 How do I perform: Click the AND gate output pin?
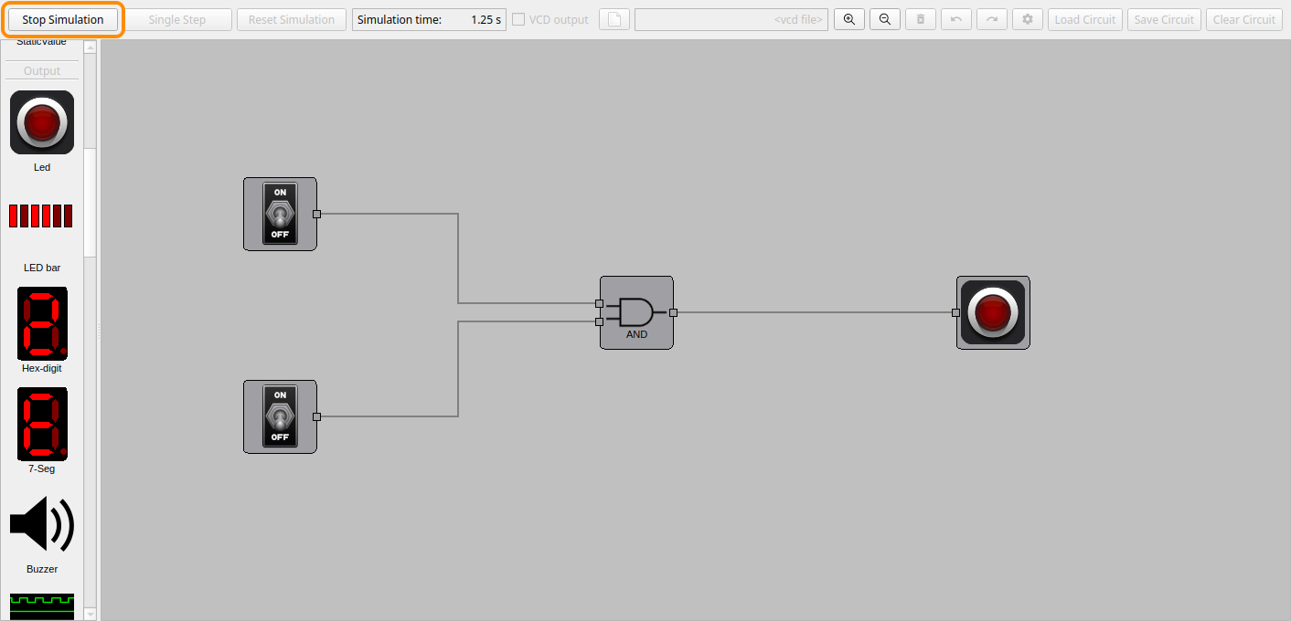click(x=673, y=312)
